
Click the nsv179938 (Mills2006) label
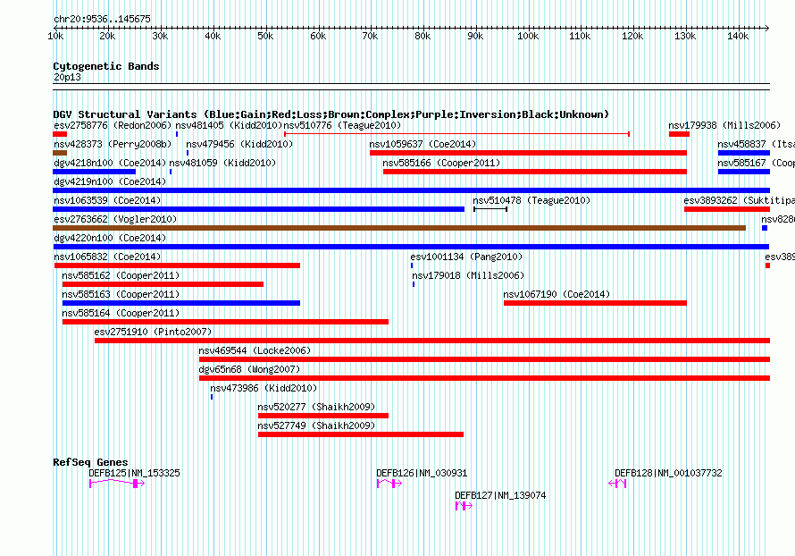724,125
